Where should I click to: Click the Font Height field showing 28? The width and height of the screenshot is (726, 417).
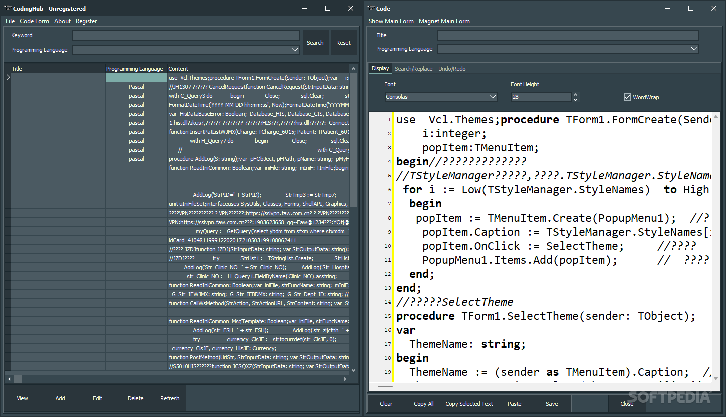(541, 97)
